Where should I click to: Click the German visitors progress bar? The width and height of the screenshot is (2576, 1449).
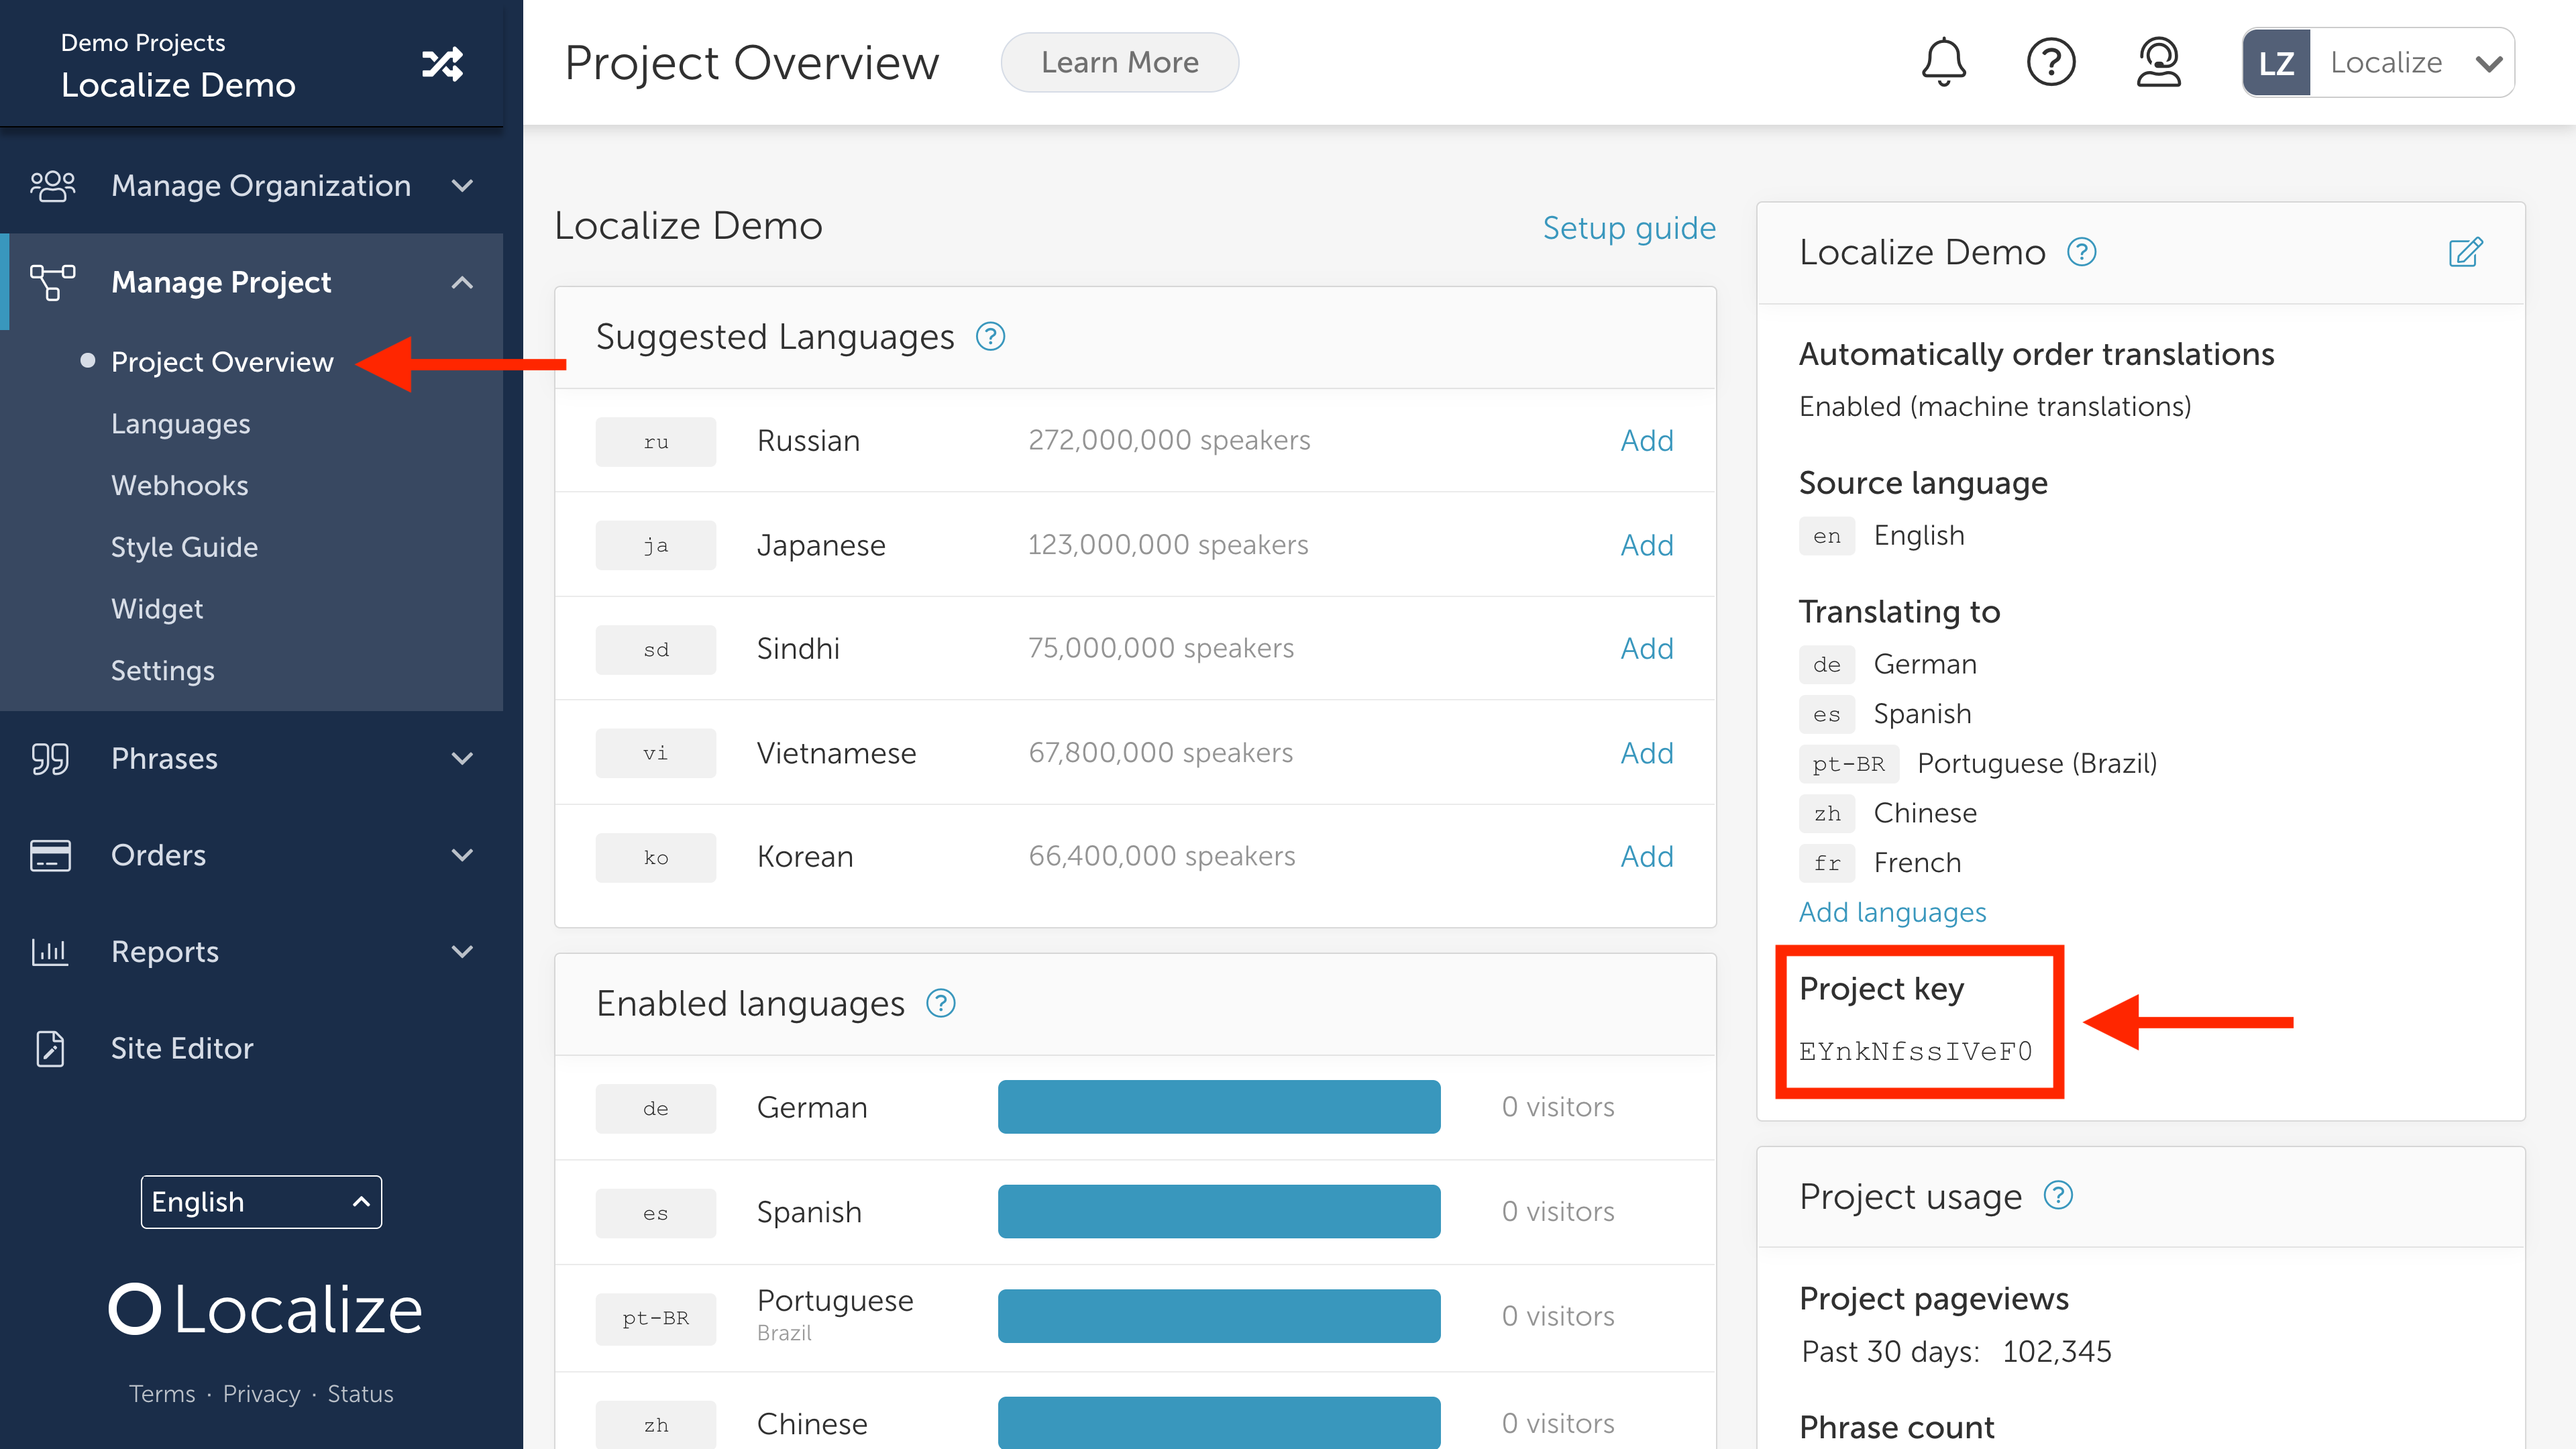click(x=1218, y=1106)
